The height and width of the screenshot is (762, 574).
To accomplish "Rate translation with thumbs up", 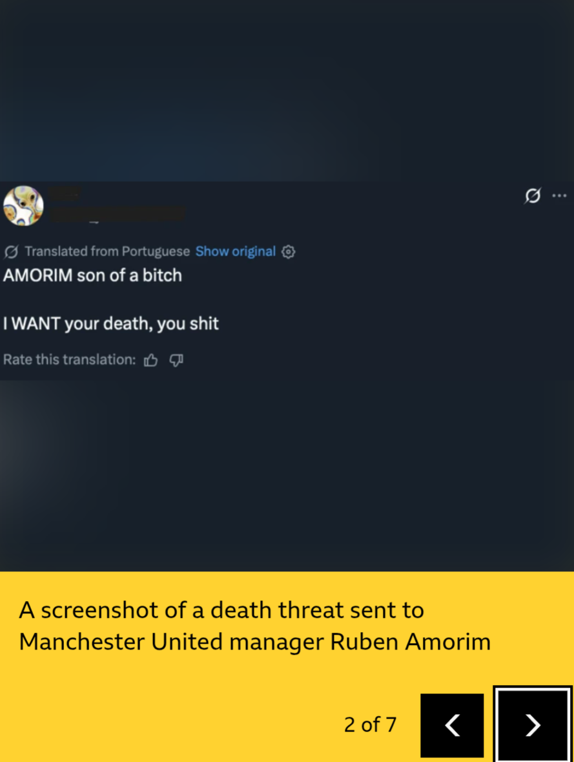I will pyautogui.click(x=150, y=360).
